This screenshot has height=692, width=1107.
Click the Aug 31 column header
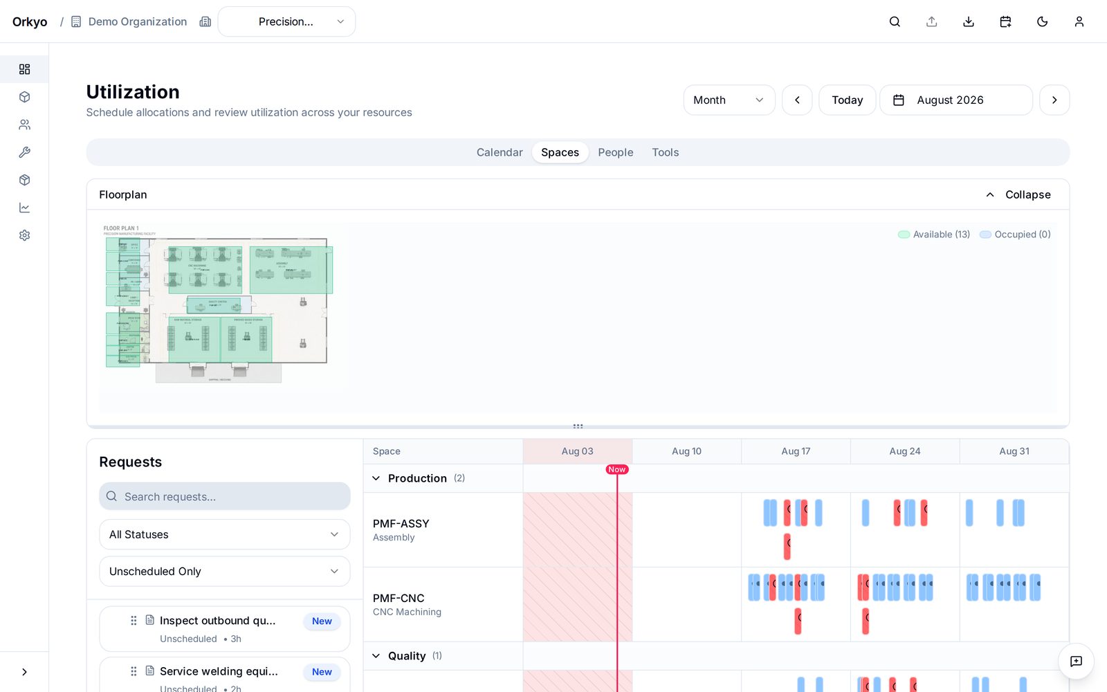coord(1014,451)
